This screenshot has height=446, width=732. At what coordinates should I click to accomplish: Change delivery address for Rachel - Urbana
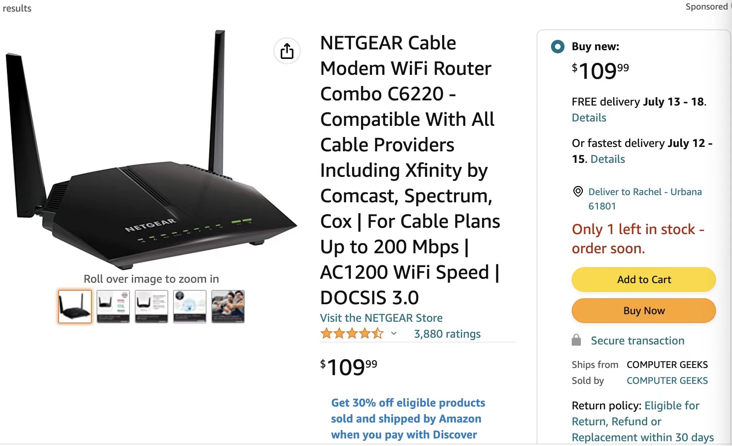coord(645,199)
